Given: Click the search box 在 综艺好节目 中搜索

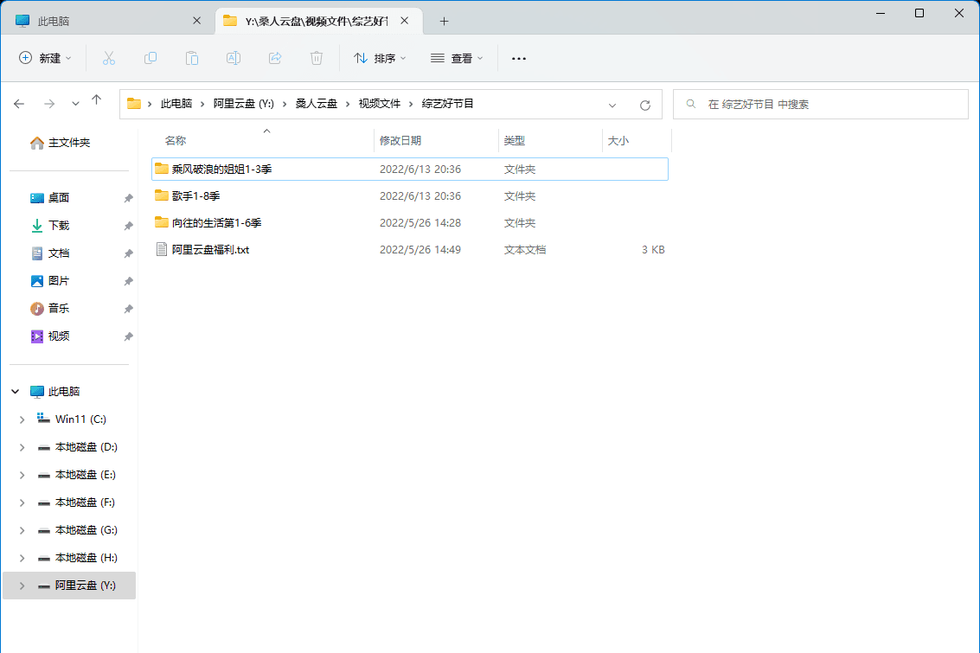Looking at the screenshot, I should click(821, 105).
